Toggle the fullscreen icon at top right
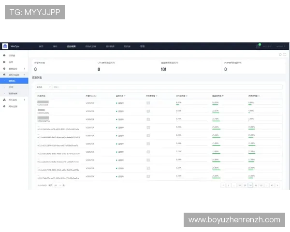Viewport: 290px width, 232px height. tap(285, 54)
